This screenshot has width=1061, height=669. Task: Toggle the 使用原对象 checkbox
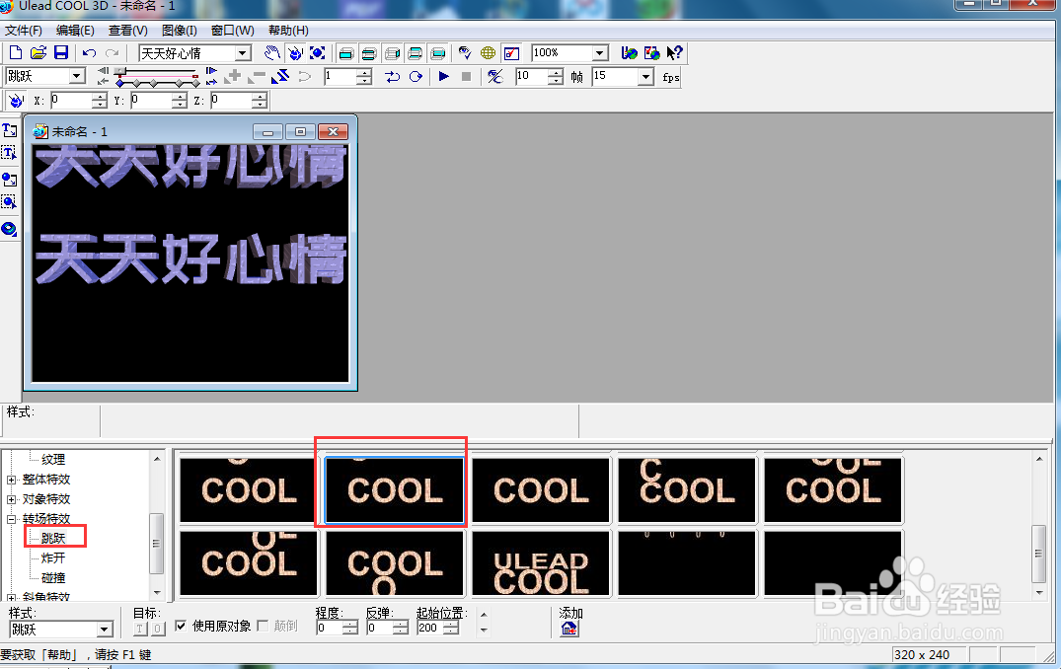pos(181,627)
